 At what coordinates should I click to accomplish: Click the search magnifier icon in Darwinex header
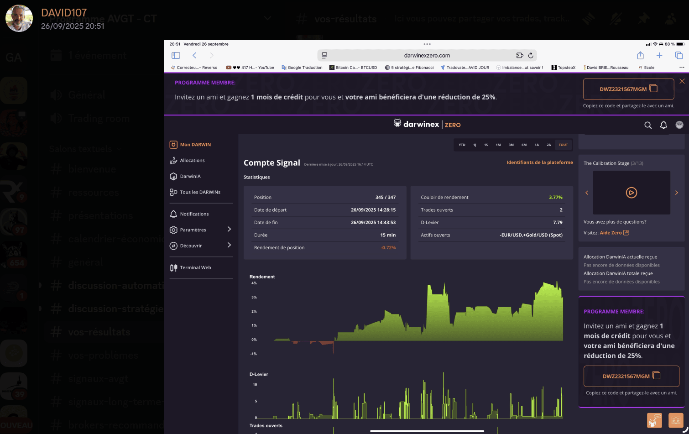click(647, 125)
